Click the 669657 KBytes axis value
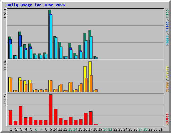 point(5,99)
